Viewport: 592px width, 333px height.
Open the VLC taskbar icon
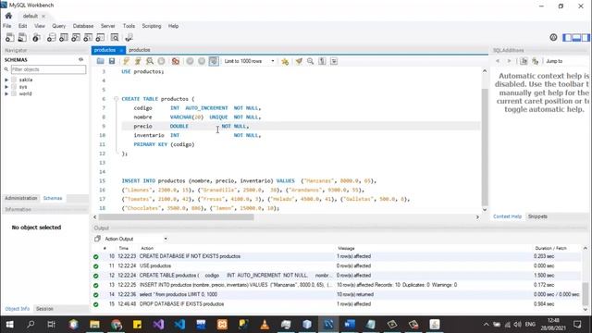265,325
